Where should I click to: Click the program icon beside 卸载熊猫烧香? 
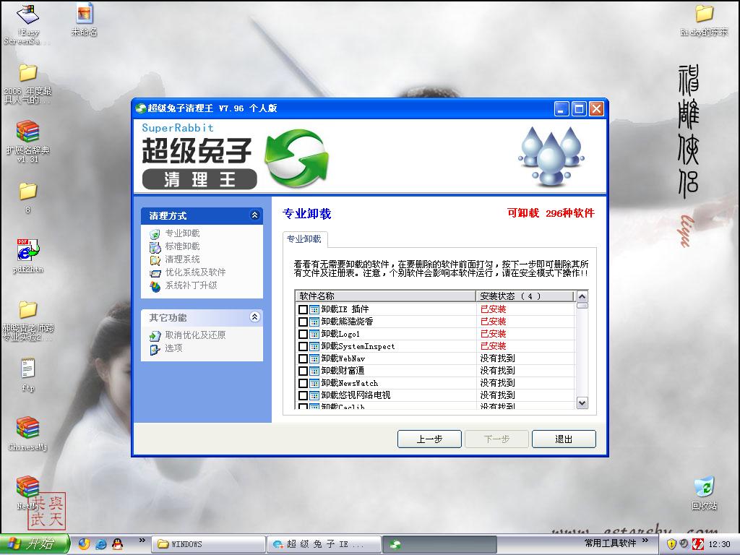[314, 322]
